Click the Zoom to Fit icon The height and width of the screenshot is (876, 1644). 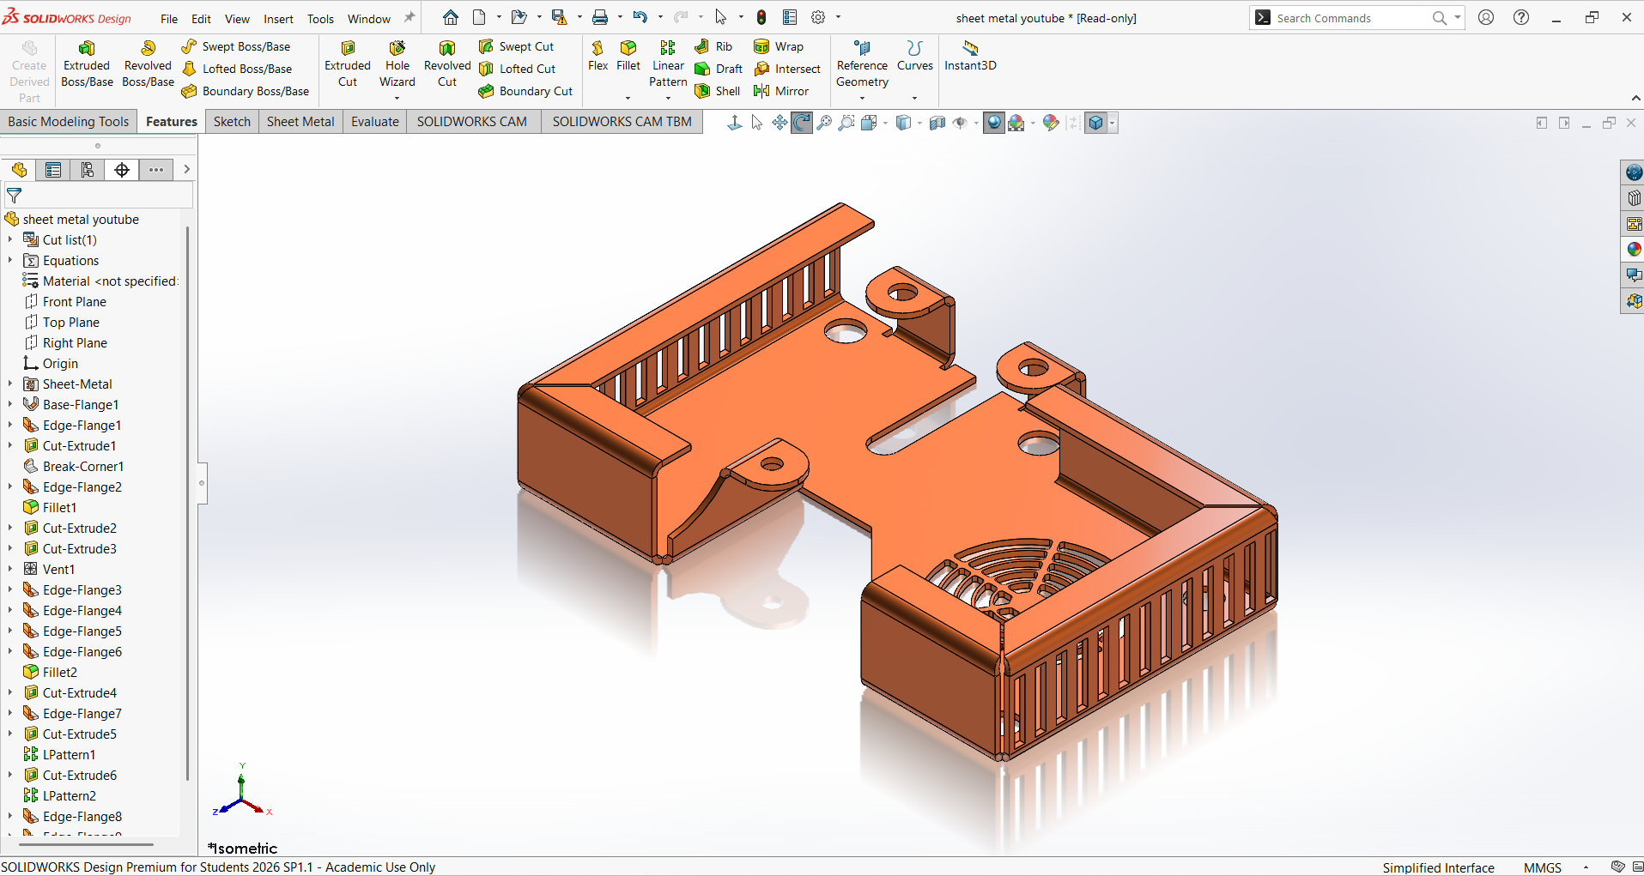click(824, 123)
